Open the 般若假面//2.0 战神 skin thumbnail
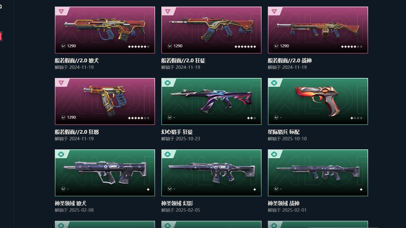Viewport: 406px width, 228px height. coord(318,30)
